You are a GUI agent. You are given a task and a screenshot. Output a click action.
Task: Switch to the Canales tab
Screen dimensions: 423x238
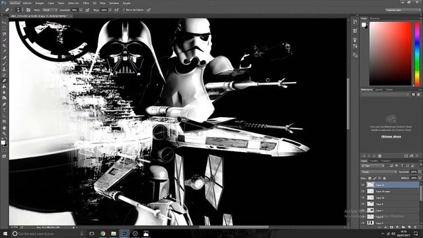(374, 161)
